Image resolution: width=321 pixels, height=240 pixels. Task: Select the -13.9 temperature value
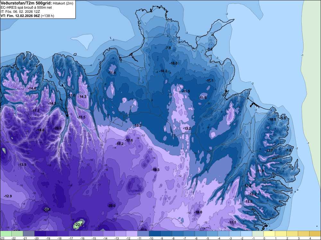(x=22, y=165)
